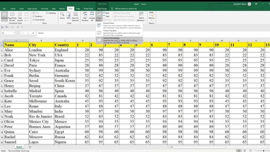
Task: Select column B header
Action: 41,41
